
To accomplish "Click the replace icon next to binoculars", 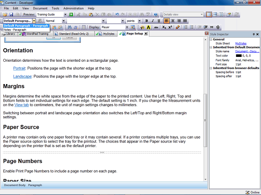I will [x=76, y=27].
